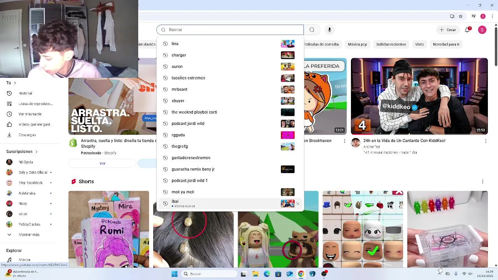Open Microsoft Store from the taskbar
498x280 pixels.
pos(278,274)
